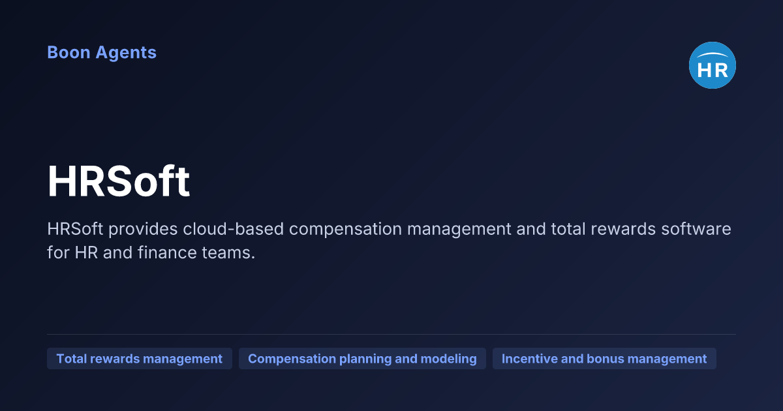
Task: Choose the Incentive and bonus management tag
Action: (604, 359)
